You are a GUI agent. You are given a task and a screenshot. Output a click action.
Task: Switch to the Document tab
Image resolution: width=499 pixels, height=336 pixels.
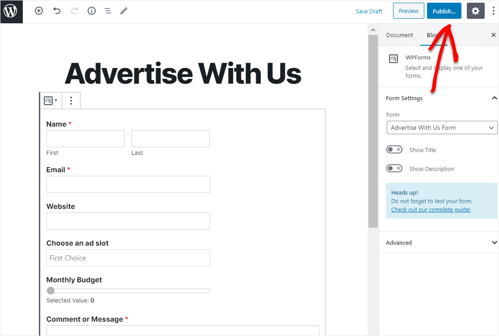pyautogui.click(x=399, y=35)
